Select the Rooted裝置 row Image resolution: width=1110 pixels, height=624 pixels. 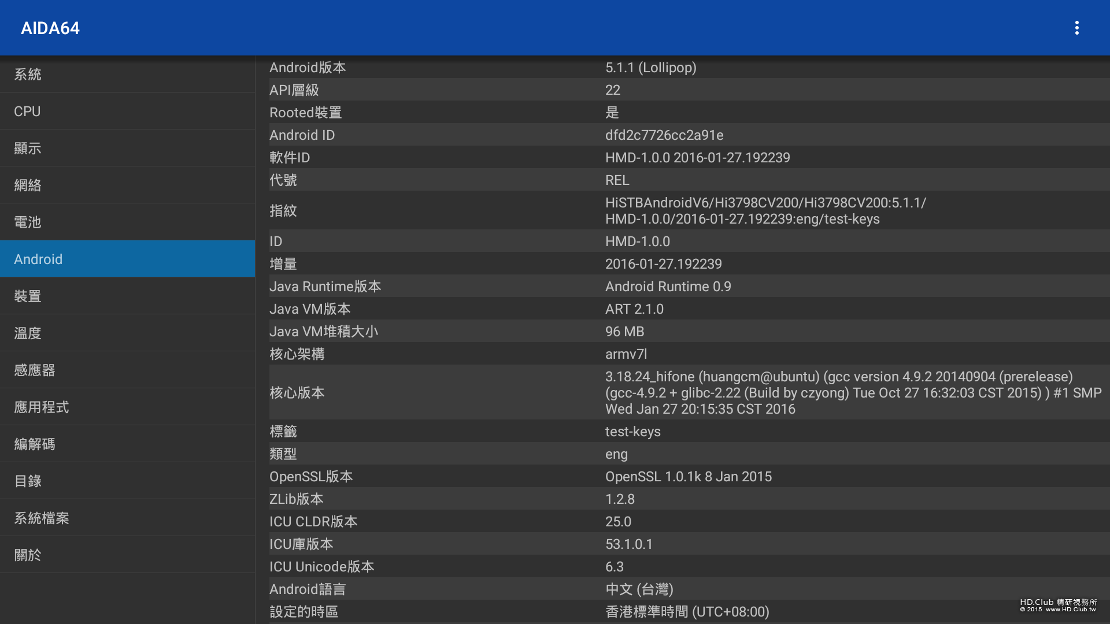click(x=682, y=113)
